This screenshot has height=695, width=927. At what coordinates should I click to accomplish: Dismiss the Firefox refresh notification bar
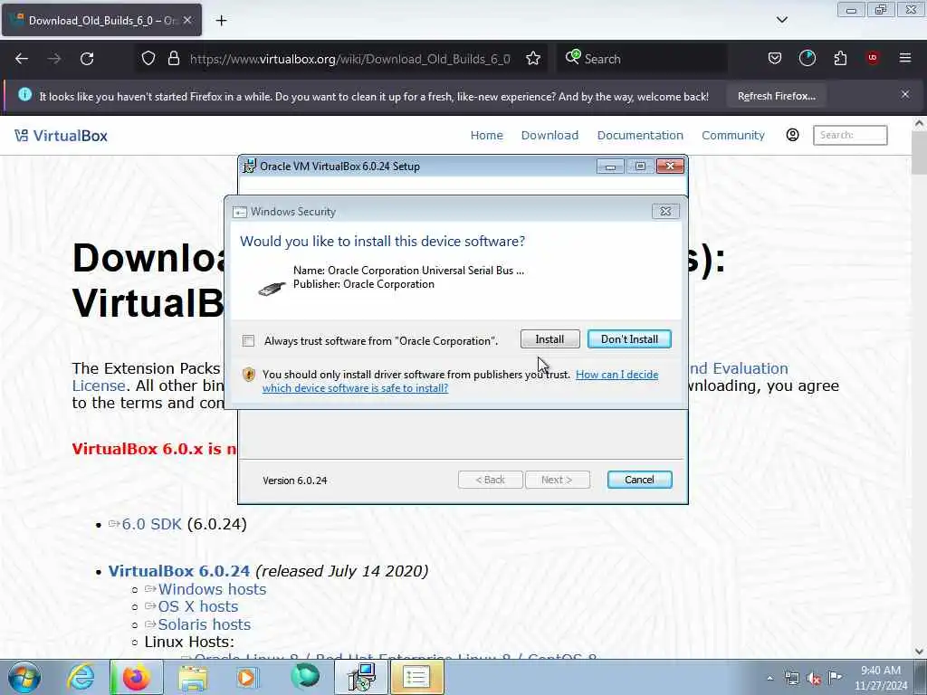(905, 94)
